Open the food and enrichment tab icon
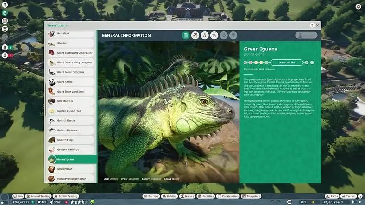365x205 pixels. (205, 36)
